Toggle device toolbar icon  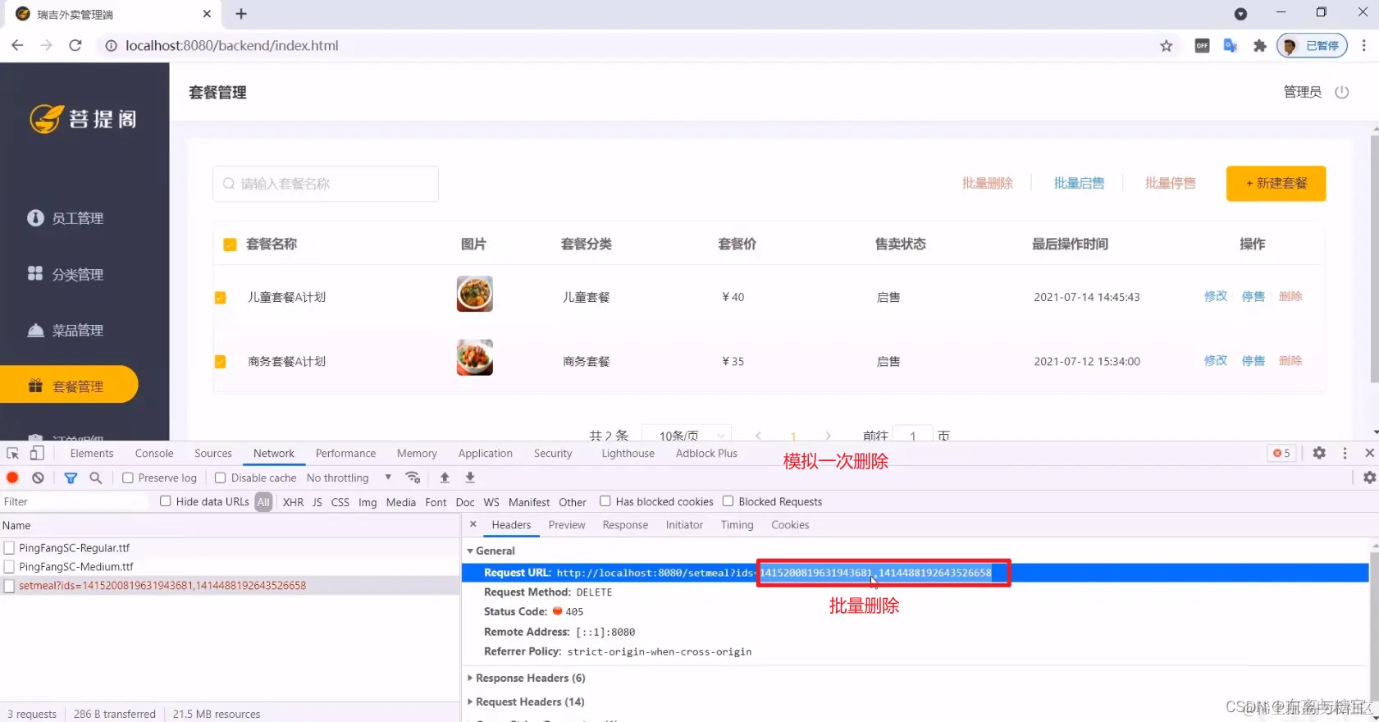coord(37,453)
